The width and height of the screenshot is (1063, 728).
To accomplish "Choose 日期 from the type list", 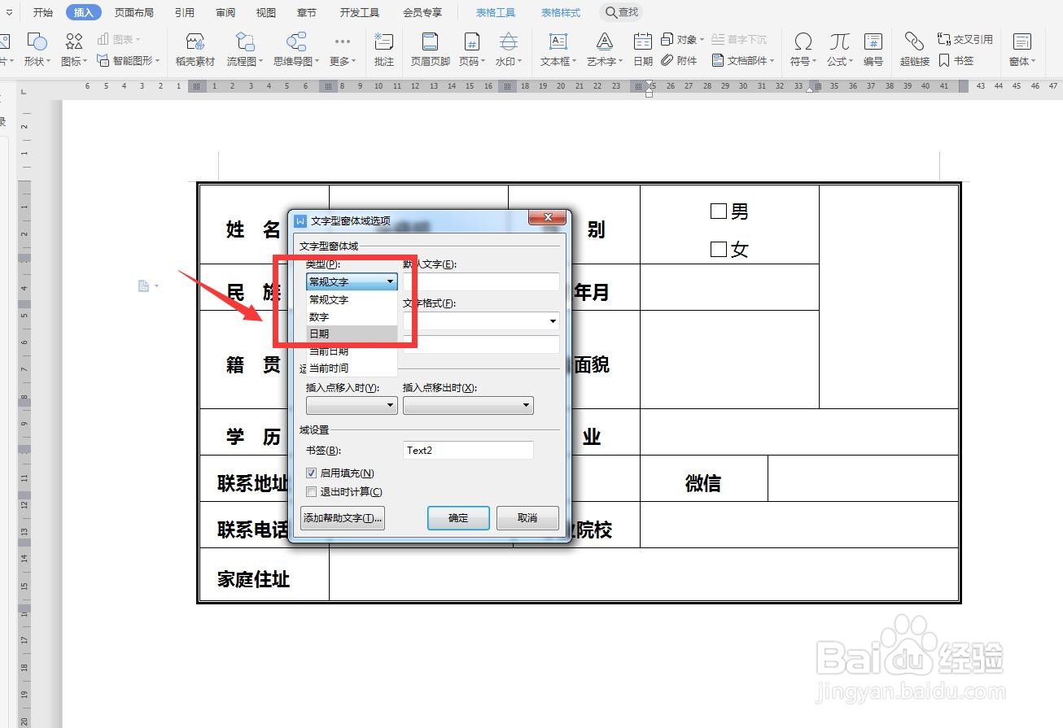I will pos(352,333).
